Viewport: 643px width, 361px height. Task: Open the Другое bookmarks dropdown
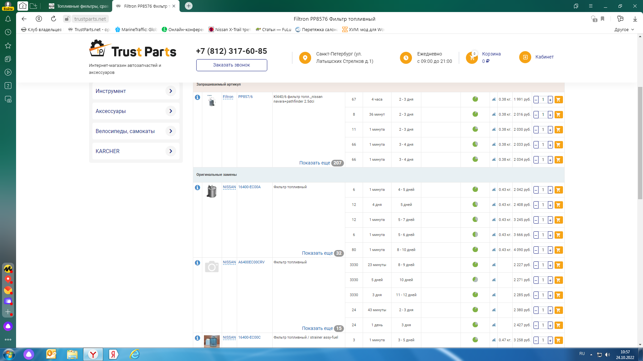point(624,30)
